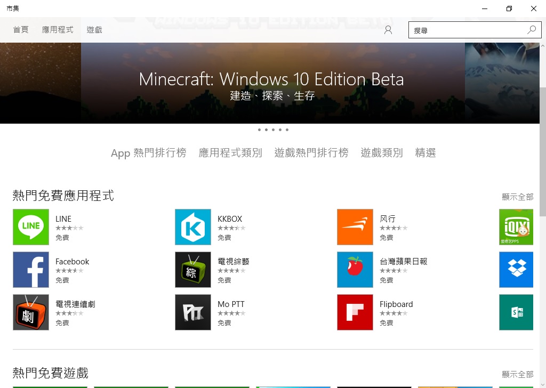Click the LINE app name

pos(63,219)
